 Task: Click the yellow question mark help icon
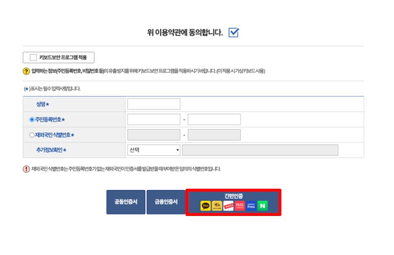[26, 71]
